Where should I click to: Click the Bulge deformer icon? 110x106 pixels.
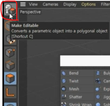pos(98,73)
